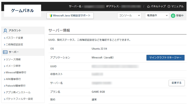Screen dimensions: 188x105
Task: Click the 収容ホスト row label
Action: pos(56,74)
